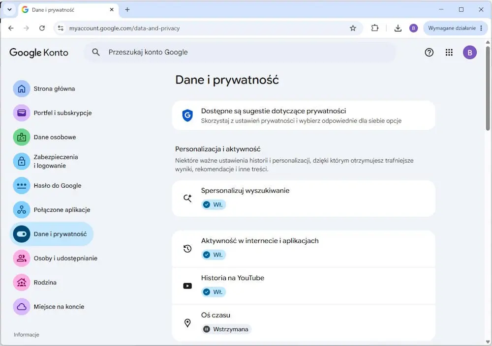Focus the Przeszukaj konto Google search field
Viewport: 492px width, 346px height.
tap(240, 52)
